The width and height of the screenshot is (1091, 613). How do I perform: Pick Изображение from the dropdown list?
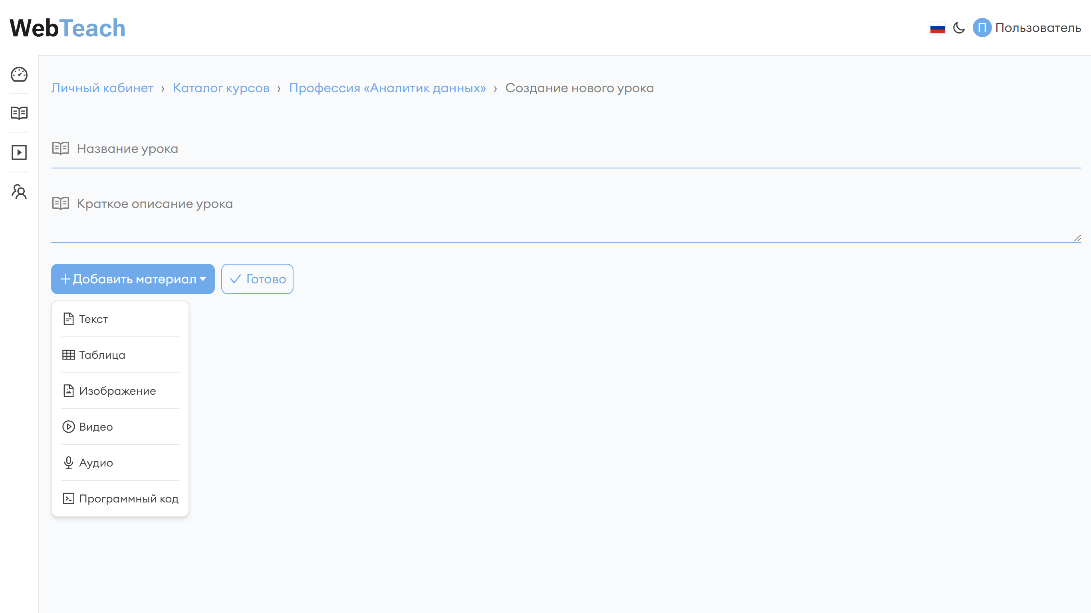click(117, 391)
